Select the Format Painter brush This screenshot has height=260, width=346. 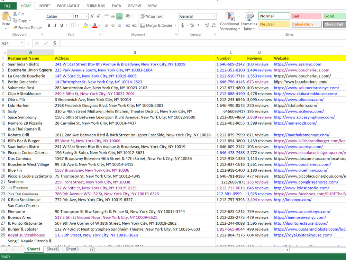tap(15, 27)
